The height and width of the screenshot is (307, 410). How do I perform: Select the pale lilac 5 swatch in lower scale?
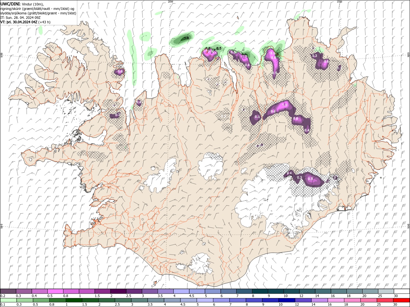click(205, 300)
